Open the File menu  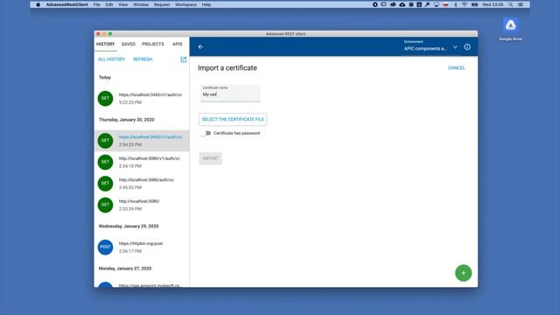(x=97, y=4)
